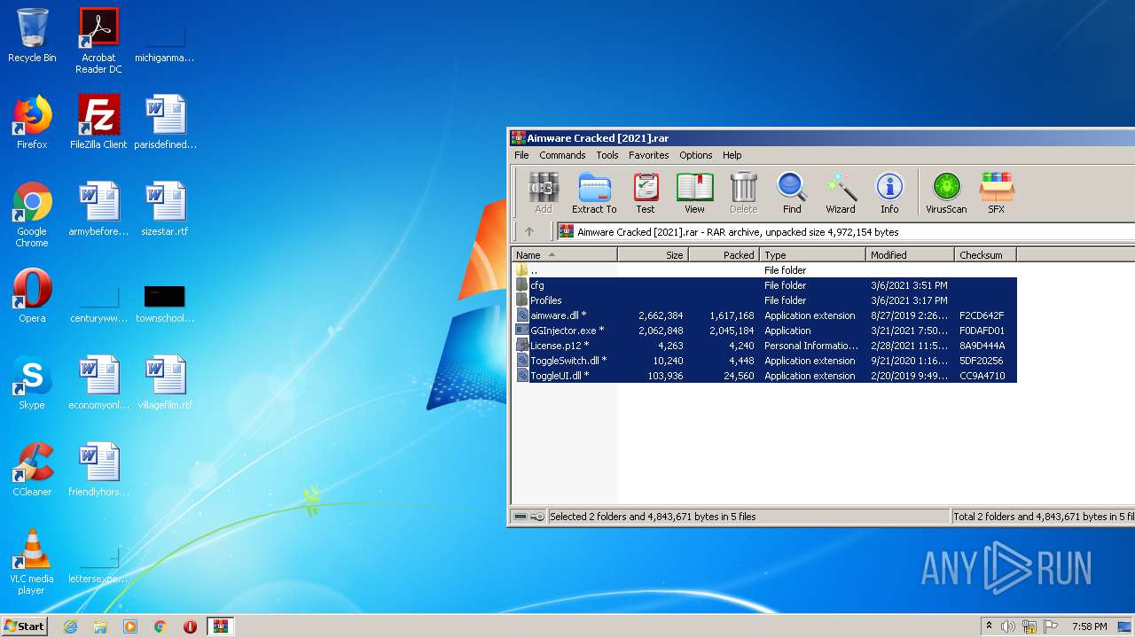The image size is (1135, 638).
Task: Open Skype desktop shortcut
Action: (x=32, y=383)
